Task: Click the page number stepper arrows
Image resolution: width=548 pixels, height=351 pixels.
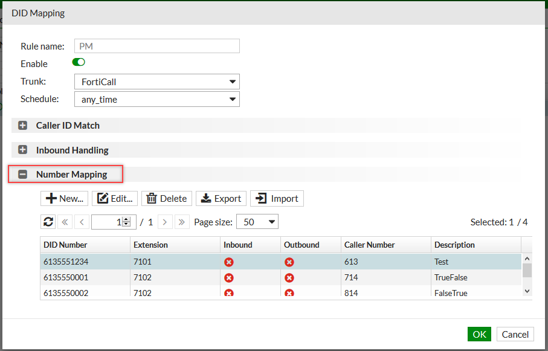Action: coord(126,222)
